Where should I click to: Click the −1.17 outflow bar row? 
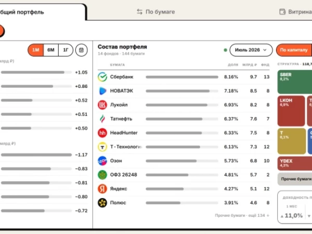click(x=44, y=155)
